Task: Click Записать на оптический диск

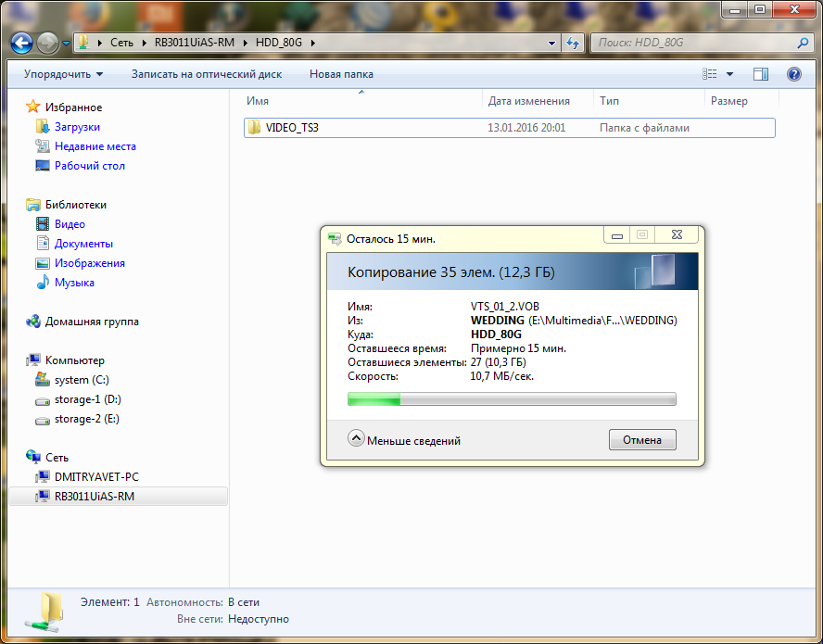Action: click(x=206, y=74)
